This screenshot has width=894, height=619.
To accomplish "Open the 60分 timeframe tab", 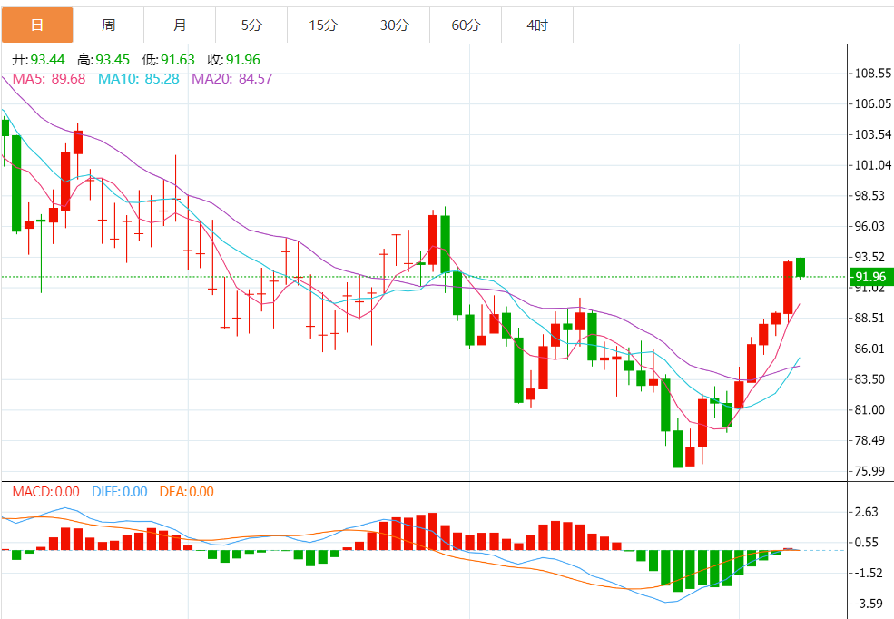I will click(466, 25).
